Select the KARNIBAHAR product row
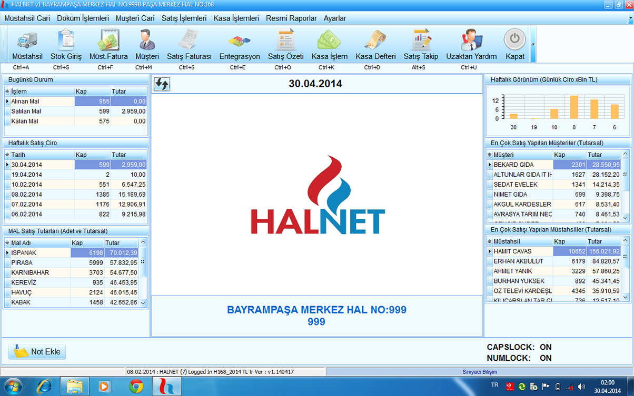 coord(72,273)
